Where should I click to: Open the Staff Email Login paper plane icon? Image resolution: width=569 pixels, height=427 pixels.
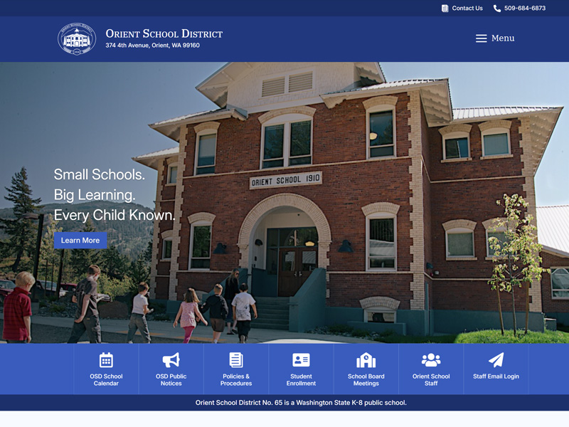coord(496,360)
